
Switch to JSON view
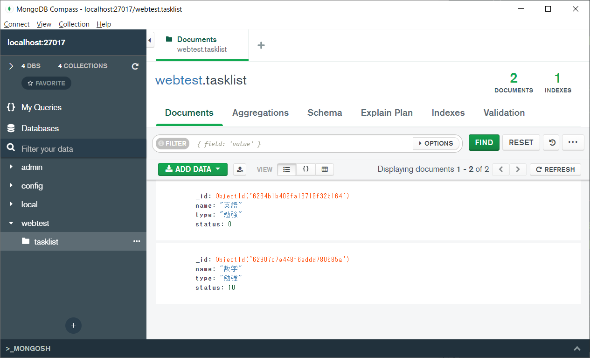coord(306,169)
